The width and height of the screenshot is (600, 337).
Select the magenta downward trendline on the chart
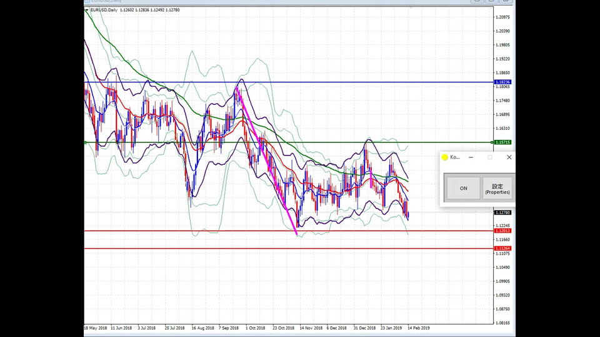point(267,161)
